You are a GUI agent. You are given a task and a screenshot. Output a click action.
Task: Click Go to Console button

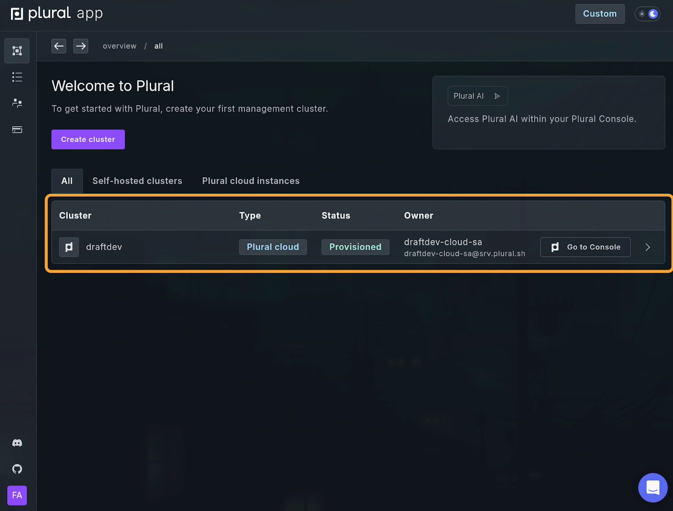tap(585, 247)
